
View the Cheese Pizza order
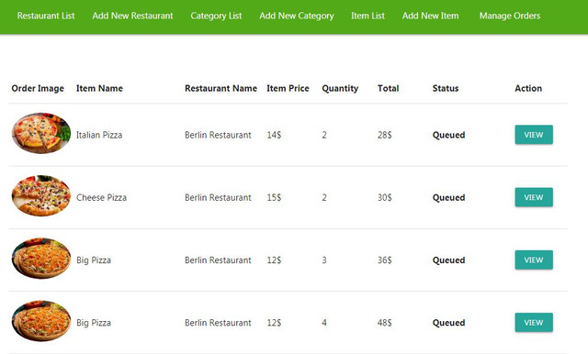coord(534,197)
